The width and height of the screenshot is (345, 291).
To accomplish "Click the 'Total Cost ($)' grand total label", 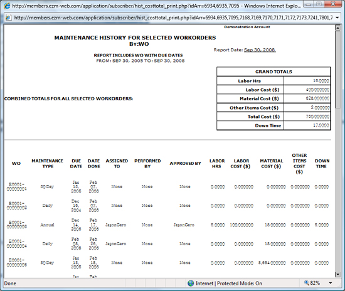I will 263,117.
